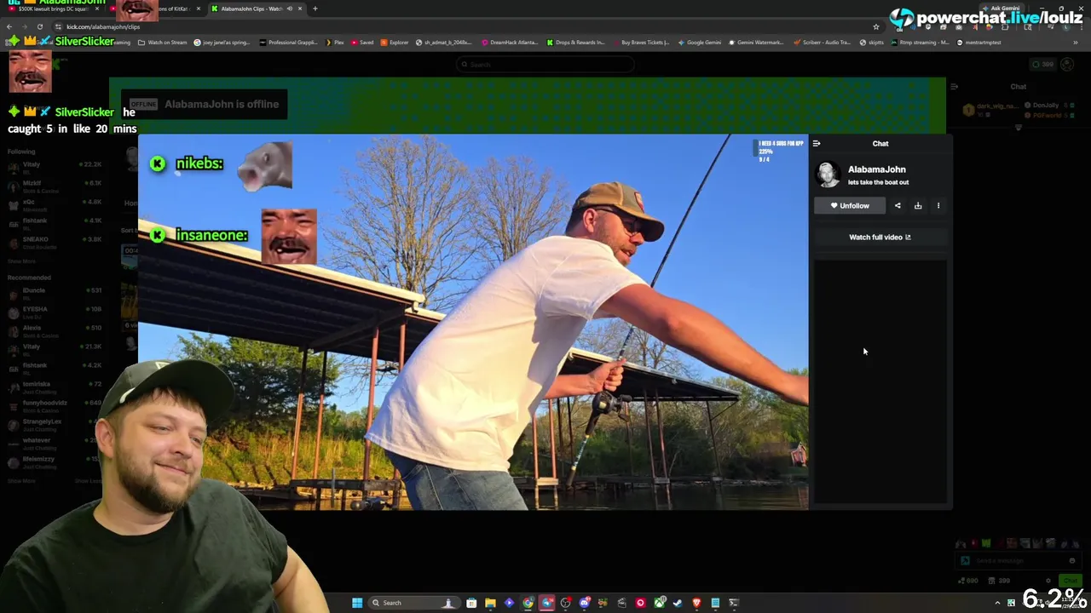Open Discord from taskbar
Viewport: 1091px width, 613px height.
[x=585, y=603]
